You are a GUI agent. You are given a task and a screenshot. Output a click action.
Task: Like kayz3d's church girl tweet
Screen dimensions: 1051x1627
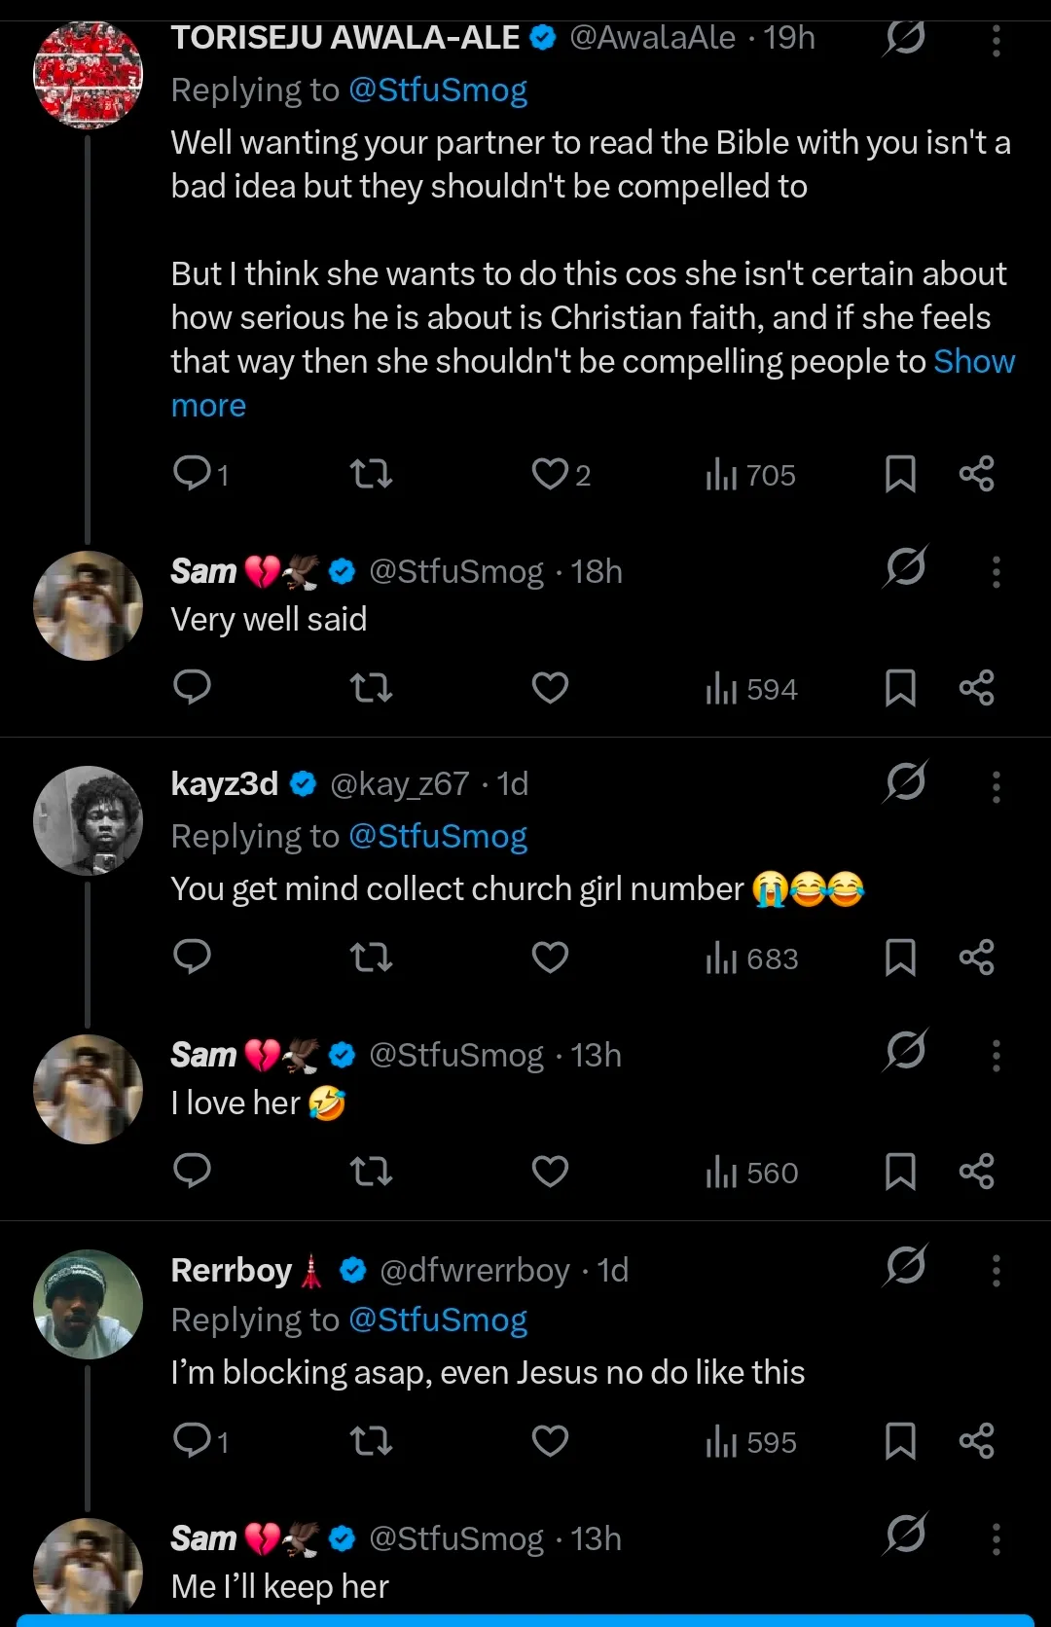coord(550,958)
